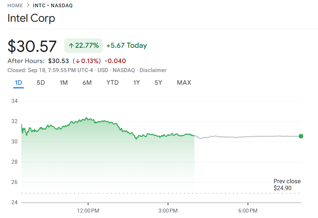Click the breadcrumb chevron after HOME
The width and height of the screenshot is (318, 218).
[x=28, y=6]
